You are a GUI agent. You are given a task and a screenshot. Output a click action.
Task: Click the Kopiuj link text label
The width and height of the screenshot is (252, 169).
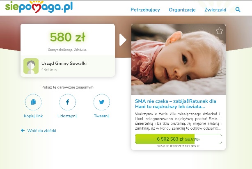click(33, 116)
